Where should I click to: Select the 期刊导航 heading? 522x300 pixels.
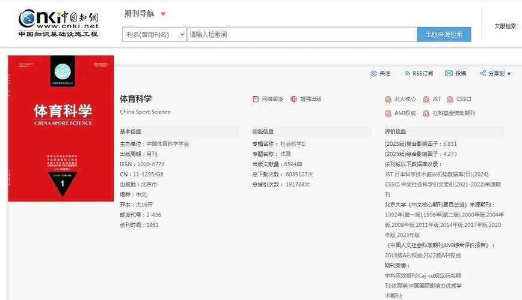[x=139, y=13]
